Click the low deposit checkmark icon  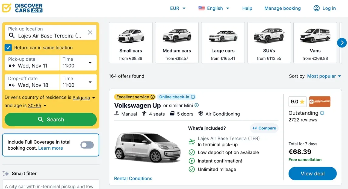click(x=191, y=152)
